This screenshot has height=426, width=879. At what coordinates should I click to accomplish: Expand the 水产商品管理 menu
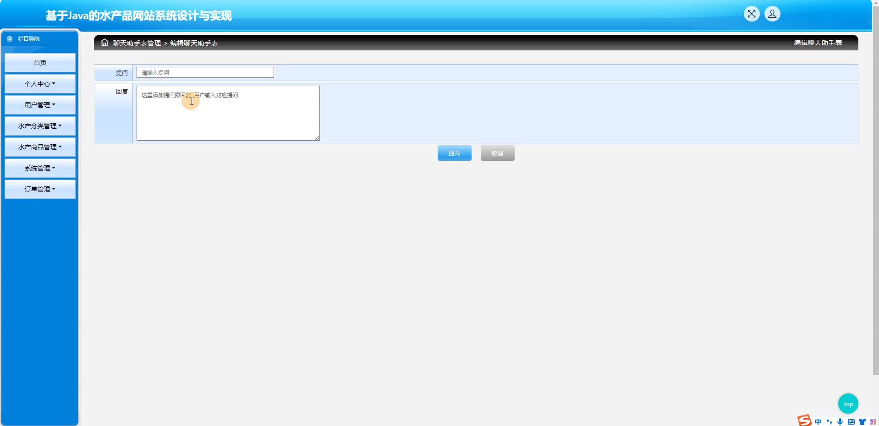[x=40, y=147]
